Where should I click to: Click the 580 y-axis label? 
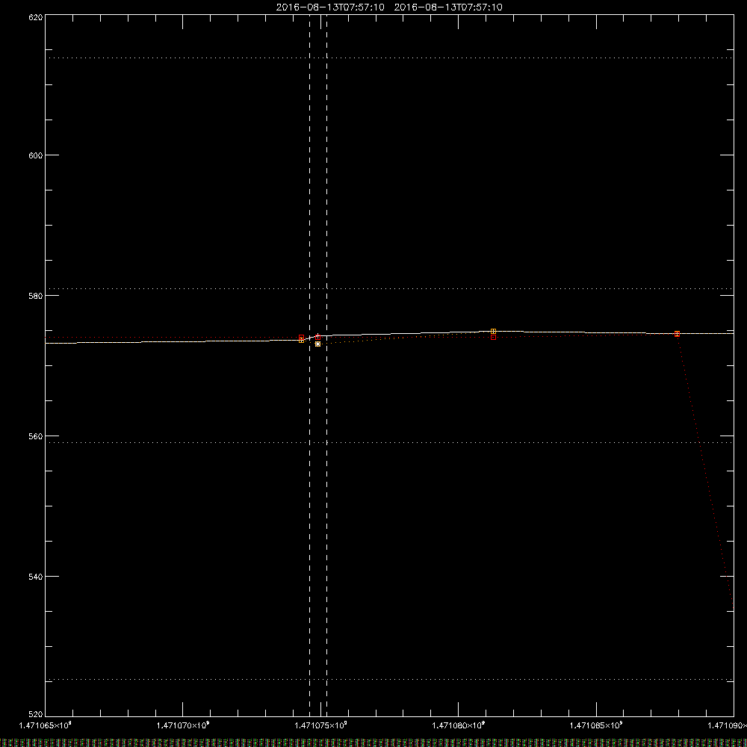coord(36,296)
